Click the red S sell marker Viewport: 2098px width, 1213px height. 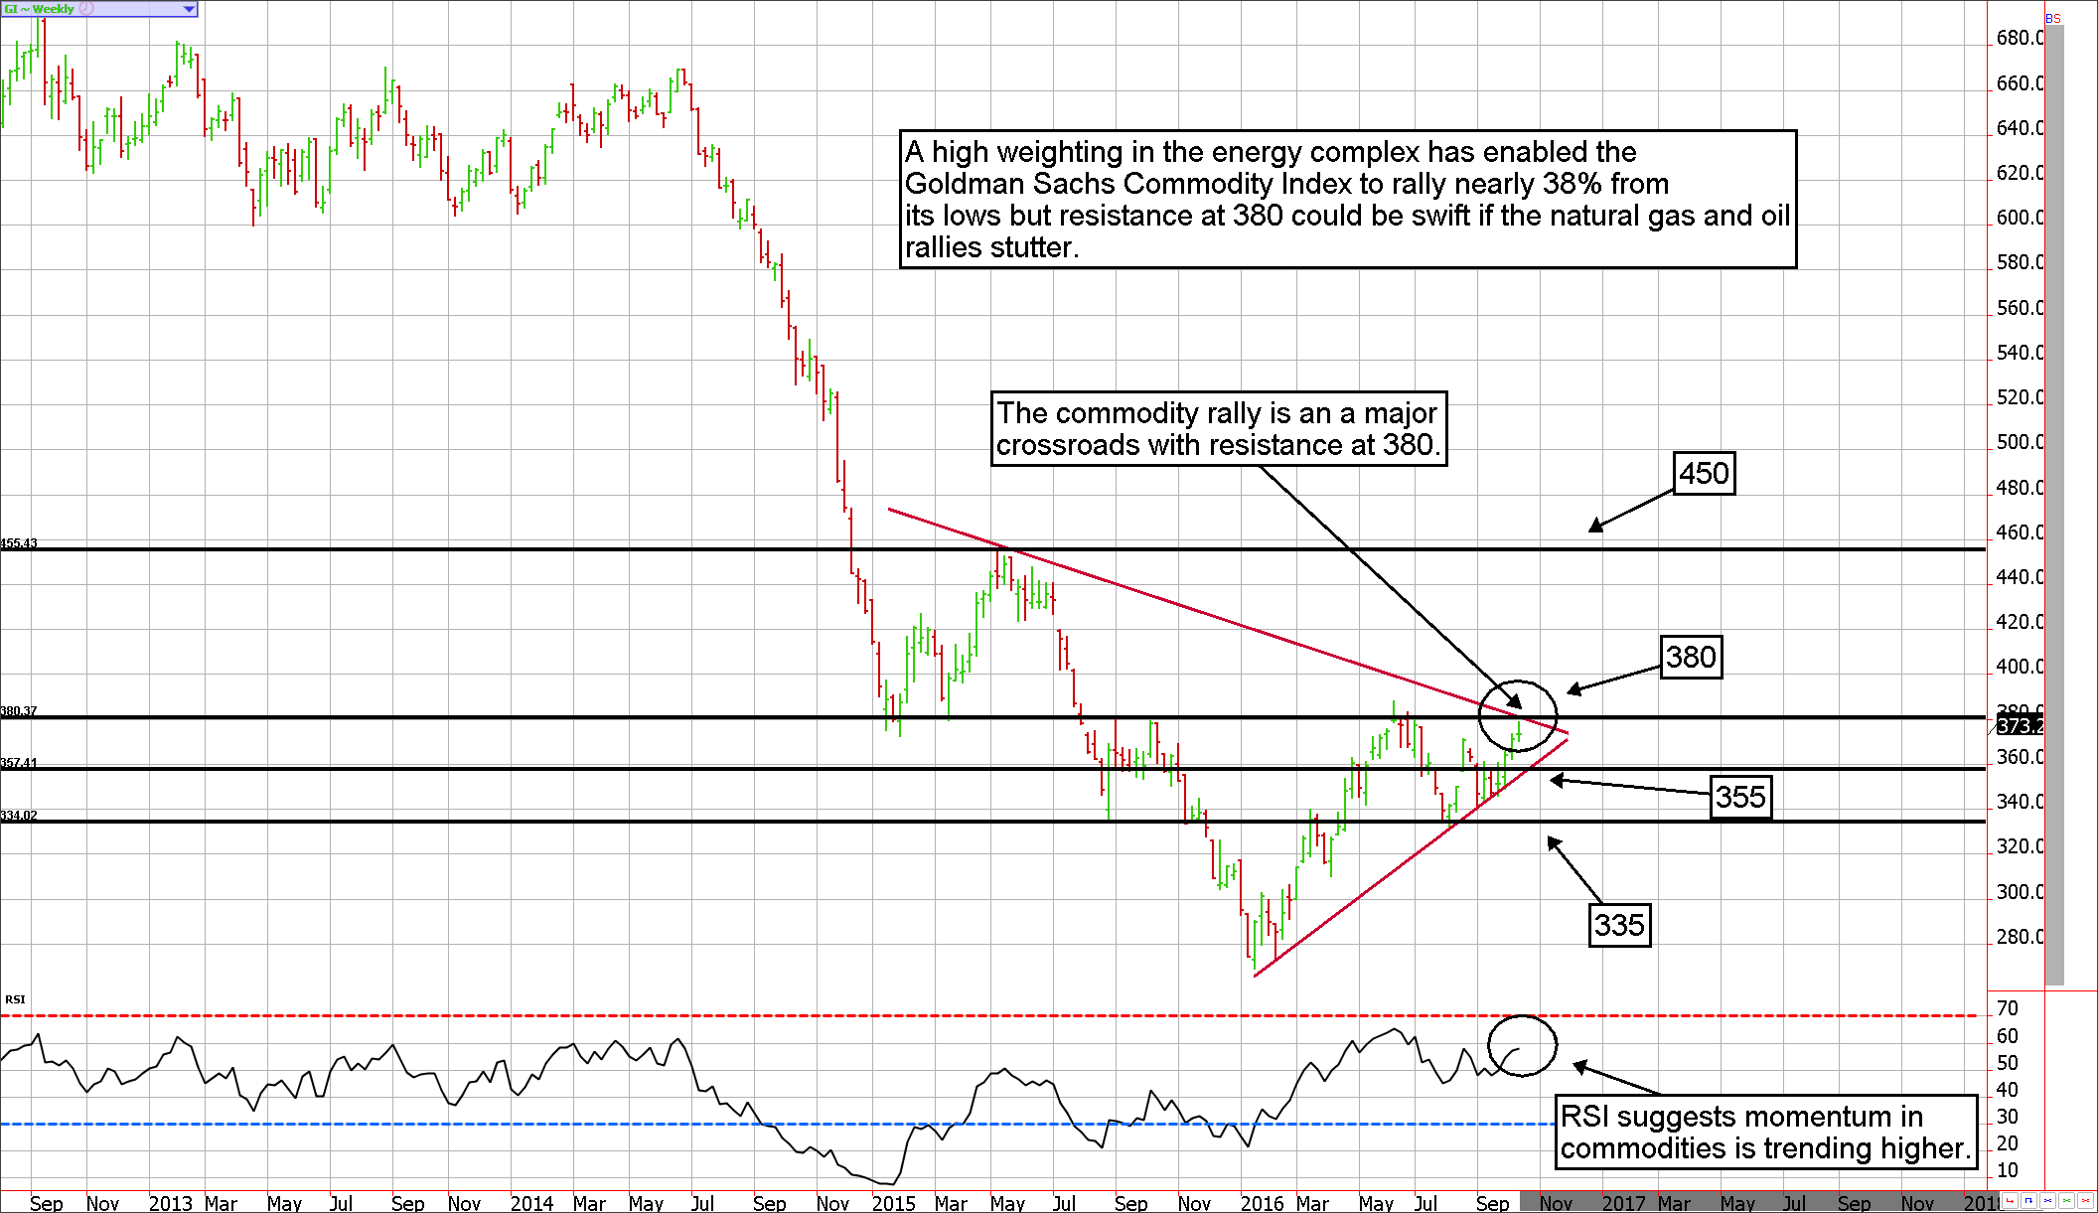(x=2056, y=19)
